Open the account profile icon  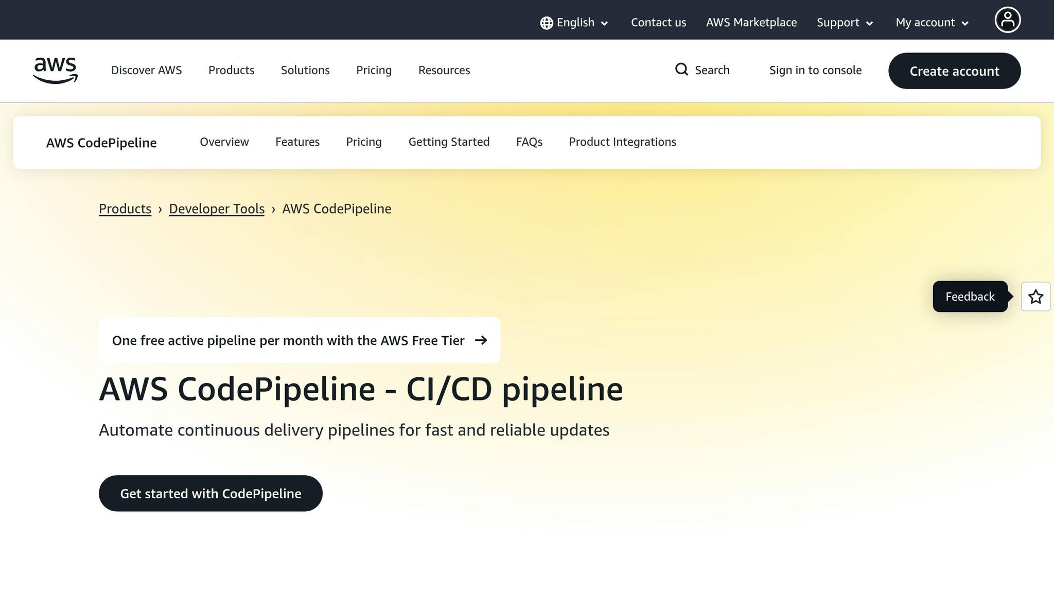coord(1008,20)
